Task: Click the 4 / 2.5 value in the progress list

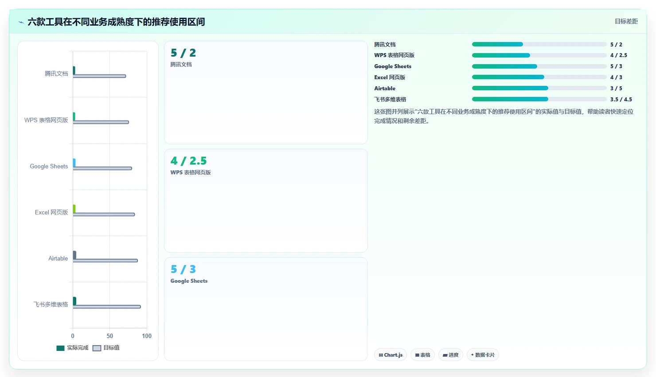Action: 619,55
